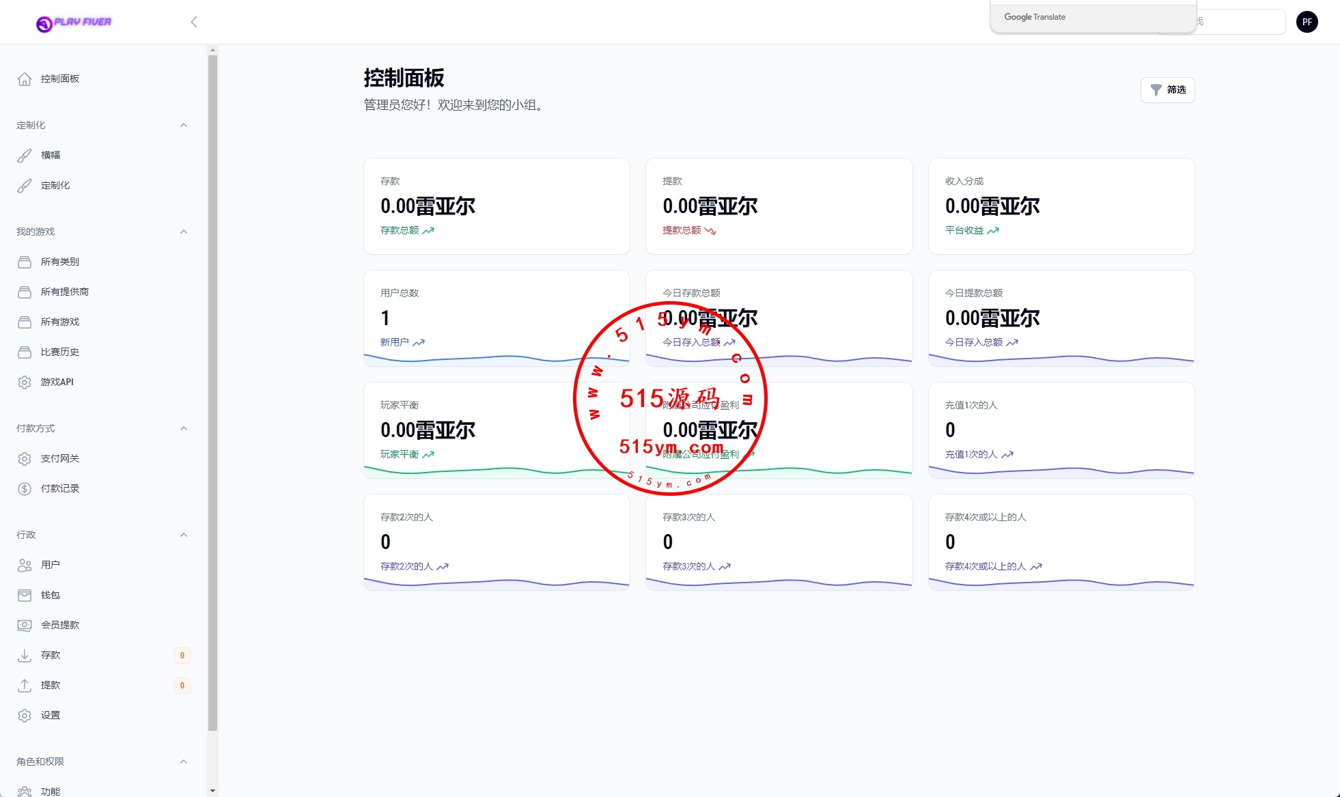The image size is (1340, 797).
Task: Click the wallet icon for 钱包
Action: point(25,596)
